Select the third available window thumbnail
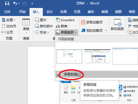Viewport: 138px width, 104px height. pyautogui.click(x=125, y=56)
